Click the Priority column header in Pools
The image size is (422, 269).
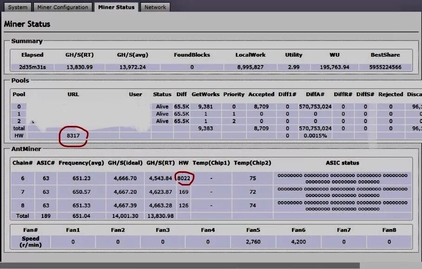[234, 94]
